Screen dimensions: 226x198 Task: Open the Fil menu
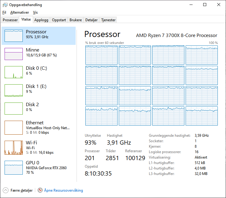[4, 12]
